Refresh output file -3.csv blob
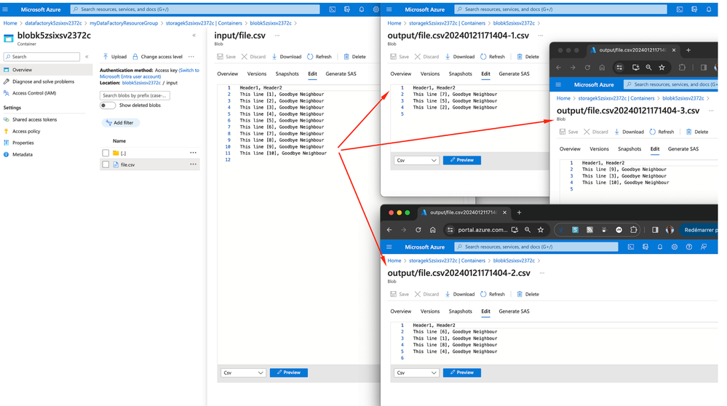Screen dimensions: 727x406 [x=662, y=132]
